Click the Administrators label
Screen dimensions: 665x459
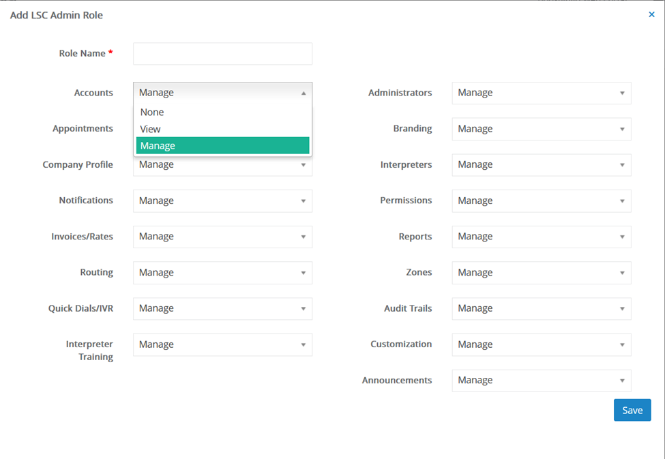point(400,93)
